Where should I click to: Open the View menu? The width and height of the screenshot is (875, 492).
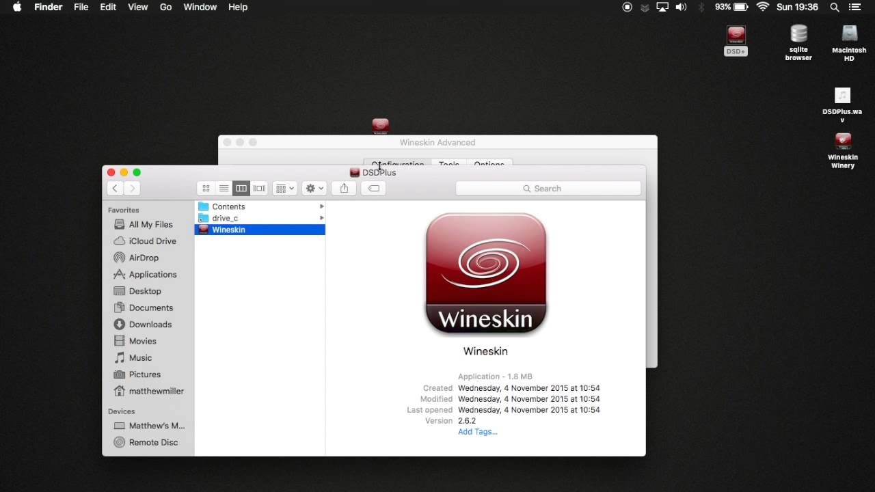(x=137, y=7)
